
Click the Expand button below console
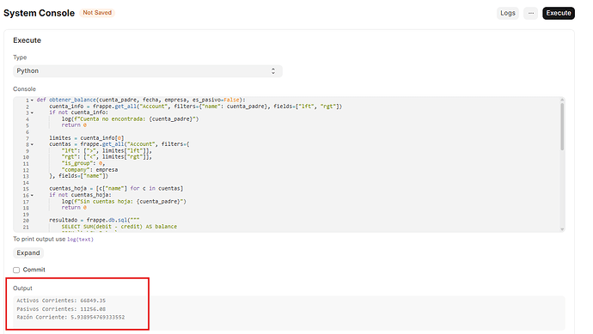[28, 252]
